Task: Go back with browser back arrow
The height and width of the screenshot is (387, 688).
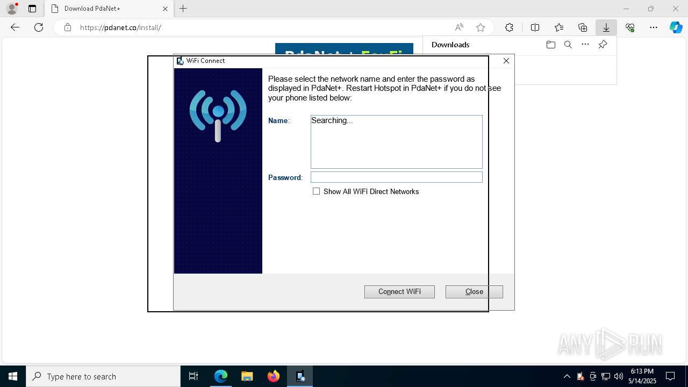Action: click(15, 27)
